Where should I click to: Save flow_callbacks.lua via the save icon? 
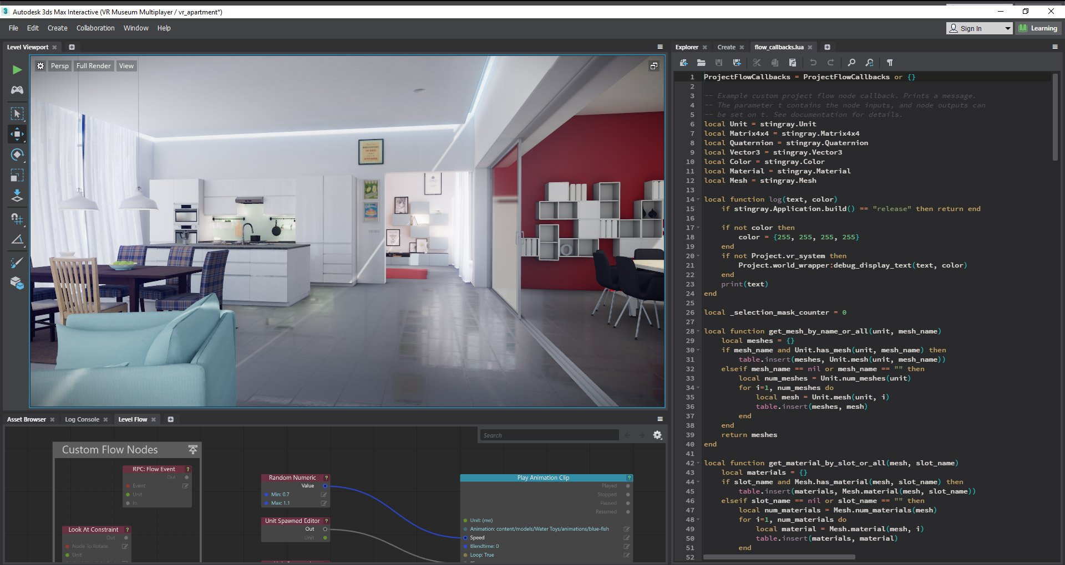(x=718, y=63)
